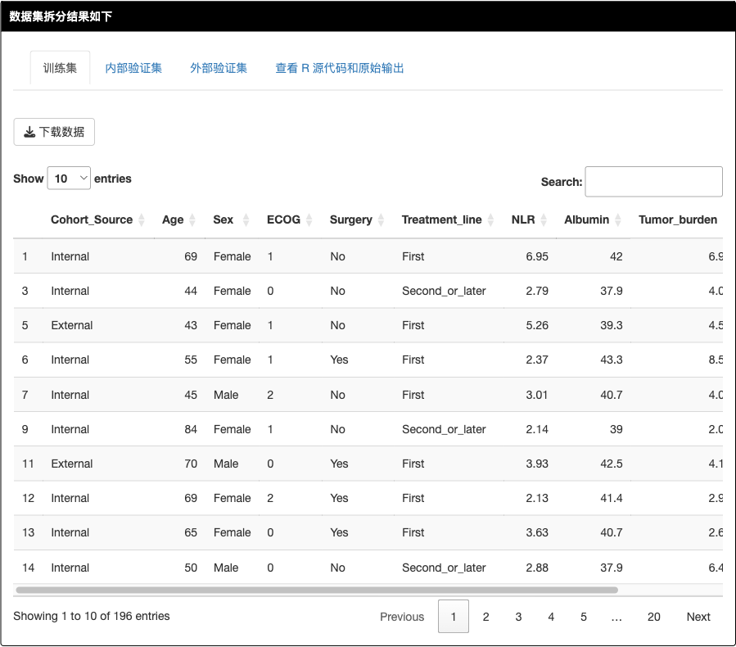
Task: Sort by Surgery column arrows
Action: tap(381, 219)
